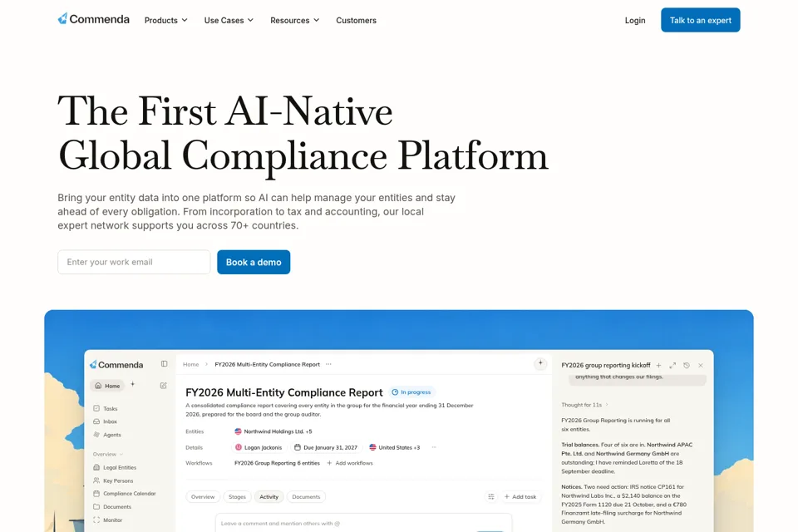This screenshot has height=532, width=798.
Task: Click the calendar icon in Due January 31, 2027
Action: click(x=298, y=447)
